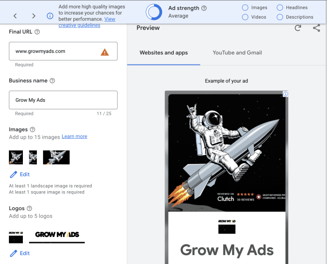Click the Grow My Ads headline in preview
327x264 pixels.
point(227,250)
